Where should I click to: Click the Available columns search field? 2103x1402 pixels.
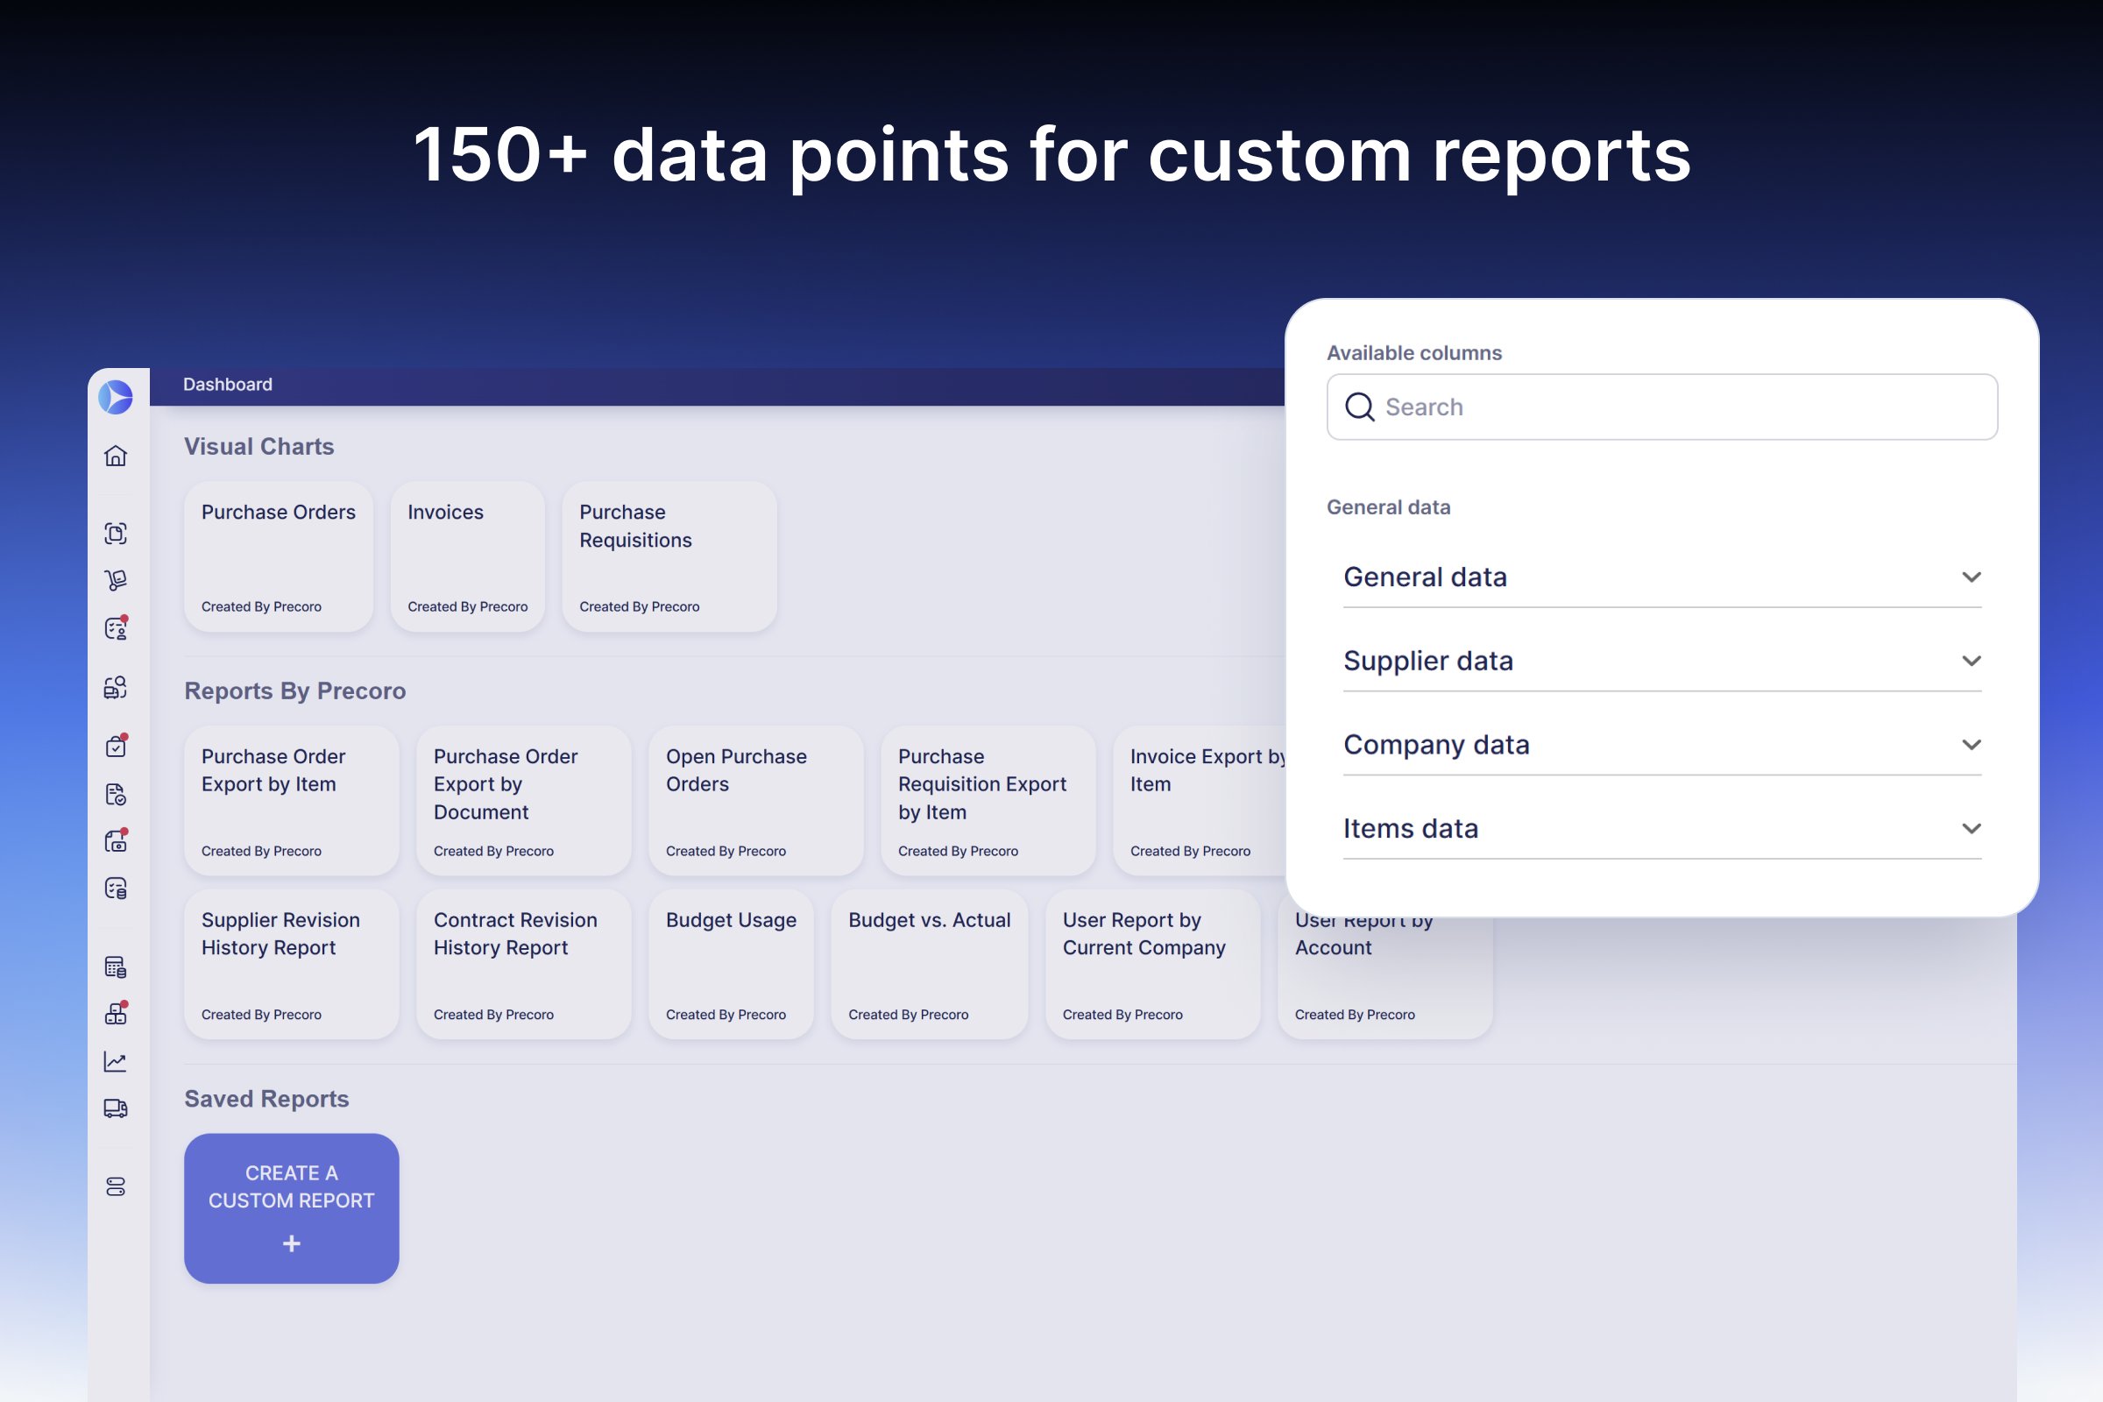tap(1661, 407)
